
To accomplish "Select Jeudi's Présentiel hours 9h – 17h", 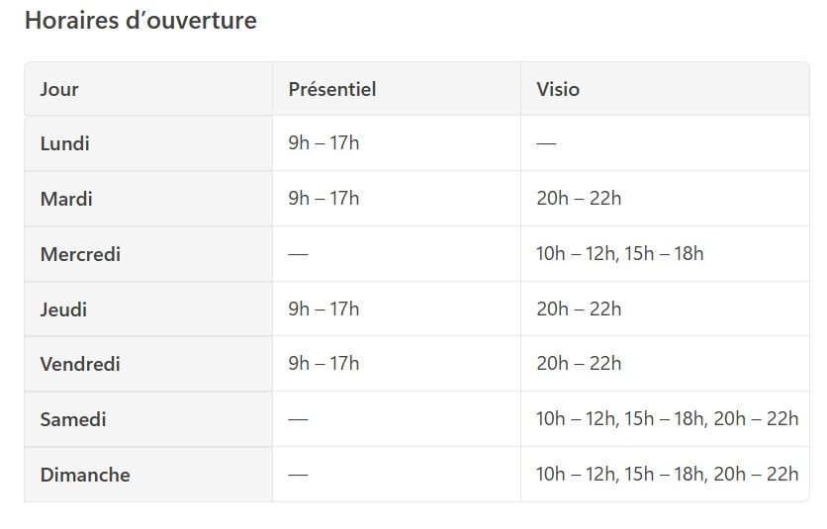I will 323,309.
